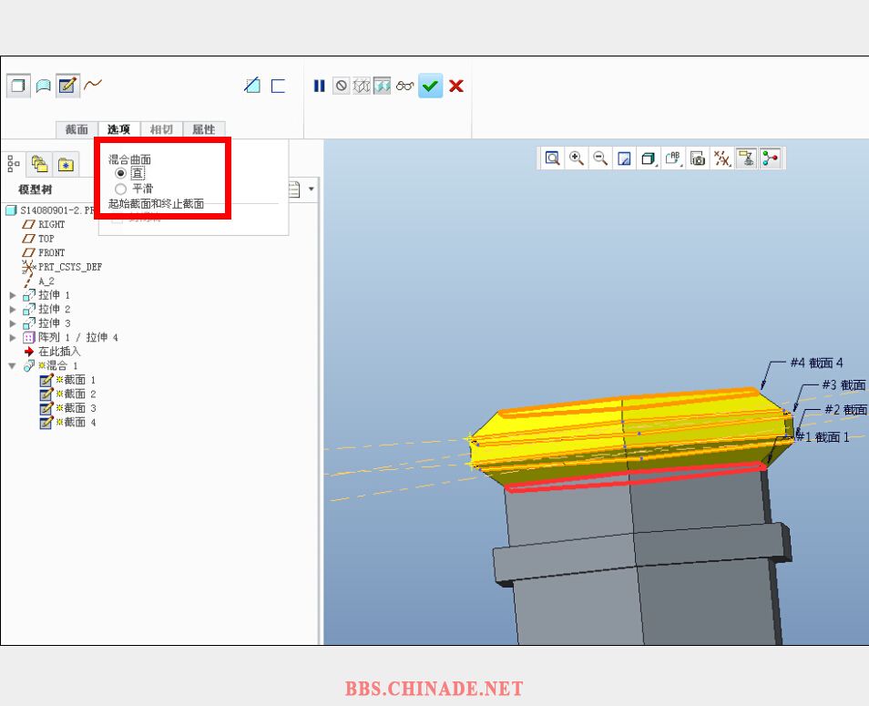869x706 pixels.
Task: Select 截面 4 in the model tree
Action: 67,423
